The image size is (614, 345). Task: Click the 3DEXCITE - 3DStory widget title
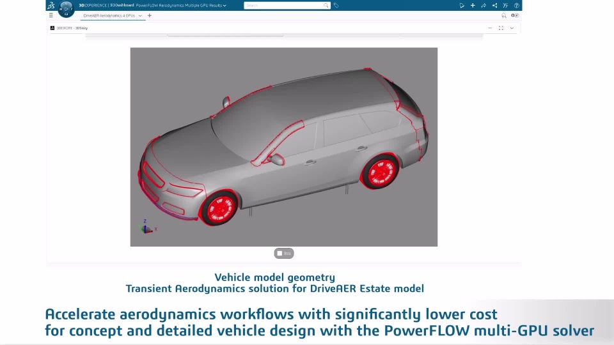click(x=72, y=28)
